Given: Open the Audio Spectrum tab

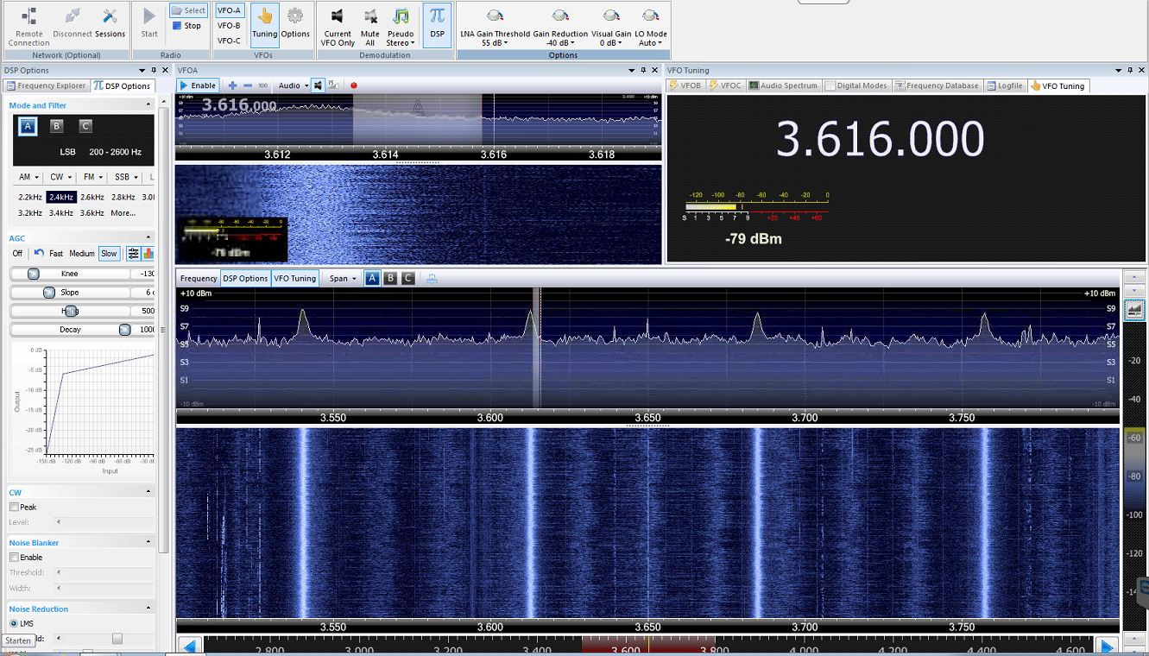Looking at the screenshot, I should pos(783,85).
